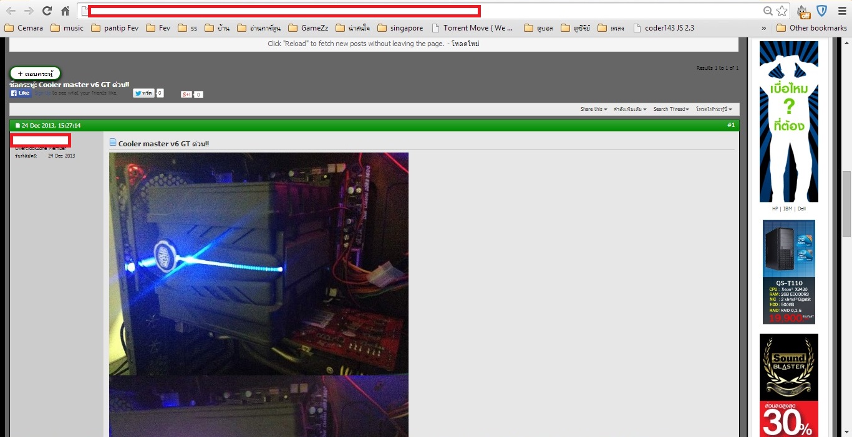
Task: Open the blue shield extension
Action: click(x=821, y=11)
